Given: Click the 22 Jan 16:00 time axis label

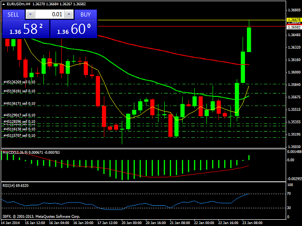Looking at the screenshot, I should pyautogui.click(x=228, y=223).
